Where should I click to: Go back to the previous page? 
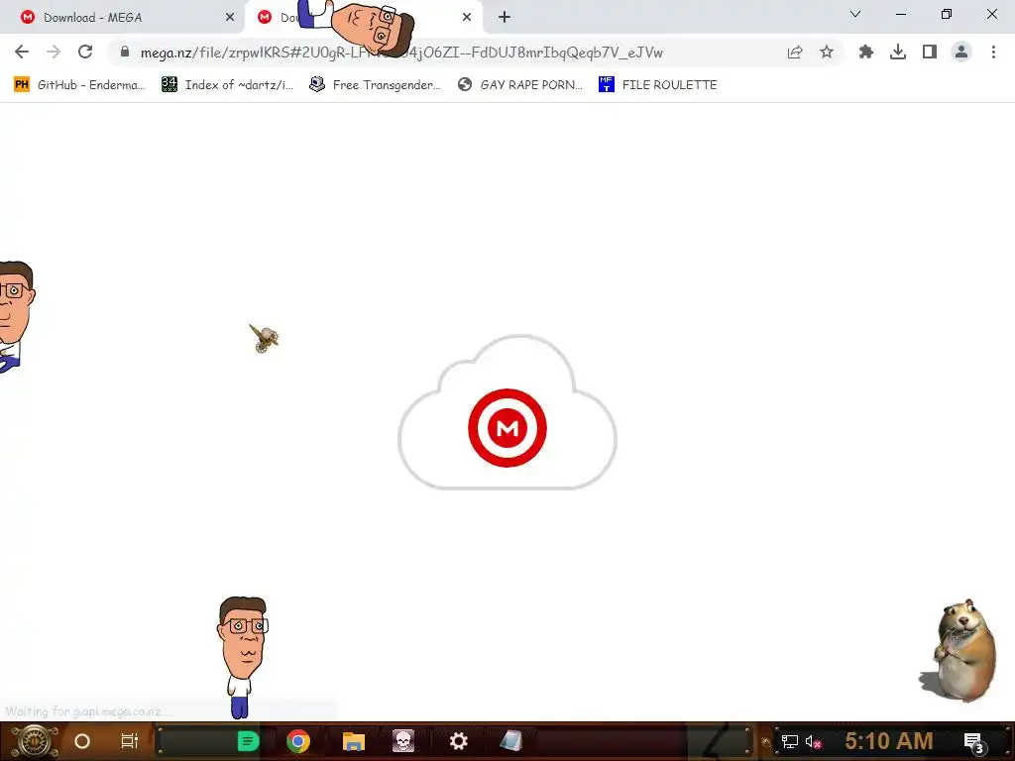(22, 53)
